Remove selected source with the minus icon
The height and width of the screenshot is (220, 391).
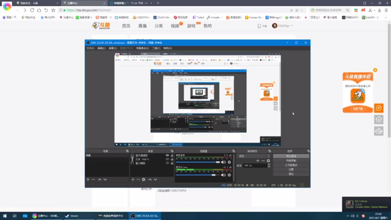(x=138, y=179)
